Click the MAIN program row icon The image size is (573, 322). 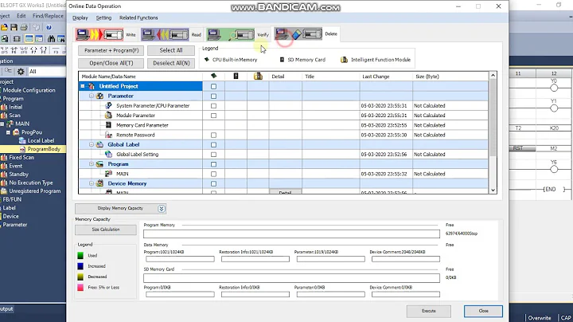pyautogui.click(x=108, y=174)
